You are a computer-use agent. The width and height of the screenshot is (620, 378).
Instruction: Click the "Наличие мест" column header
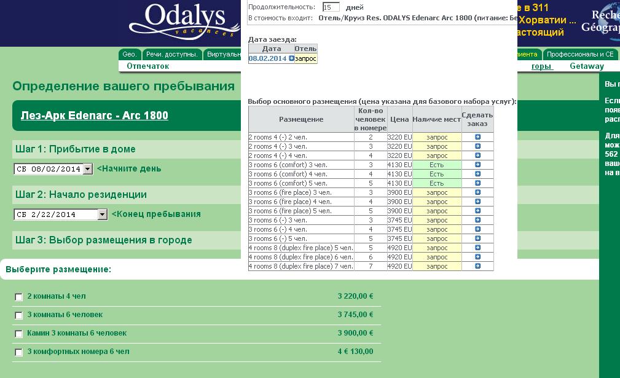click(437, 119)
